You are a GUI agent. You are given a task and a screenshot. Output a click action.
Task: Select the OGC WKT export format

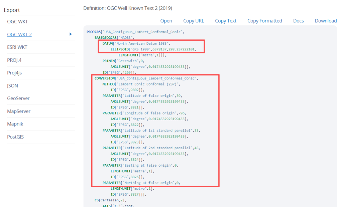point(17,22)
